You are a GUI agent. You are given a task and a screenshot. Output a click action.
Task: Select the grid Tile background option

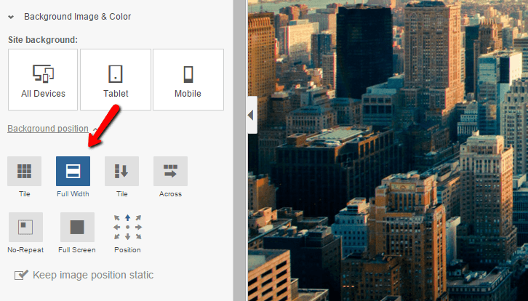click(x=24, y=171)
